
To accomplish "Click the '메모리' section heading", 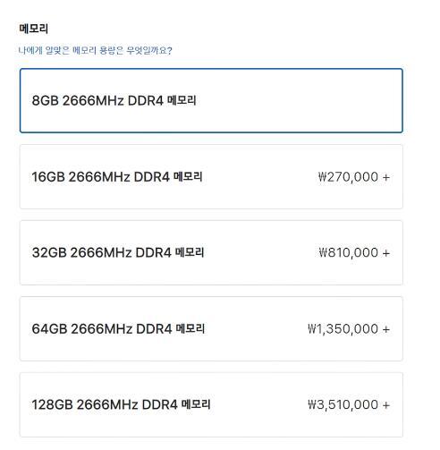I will [33, 29].
